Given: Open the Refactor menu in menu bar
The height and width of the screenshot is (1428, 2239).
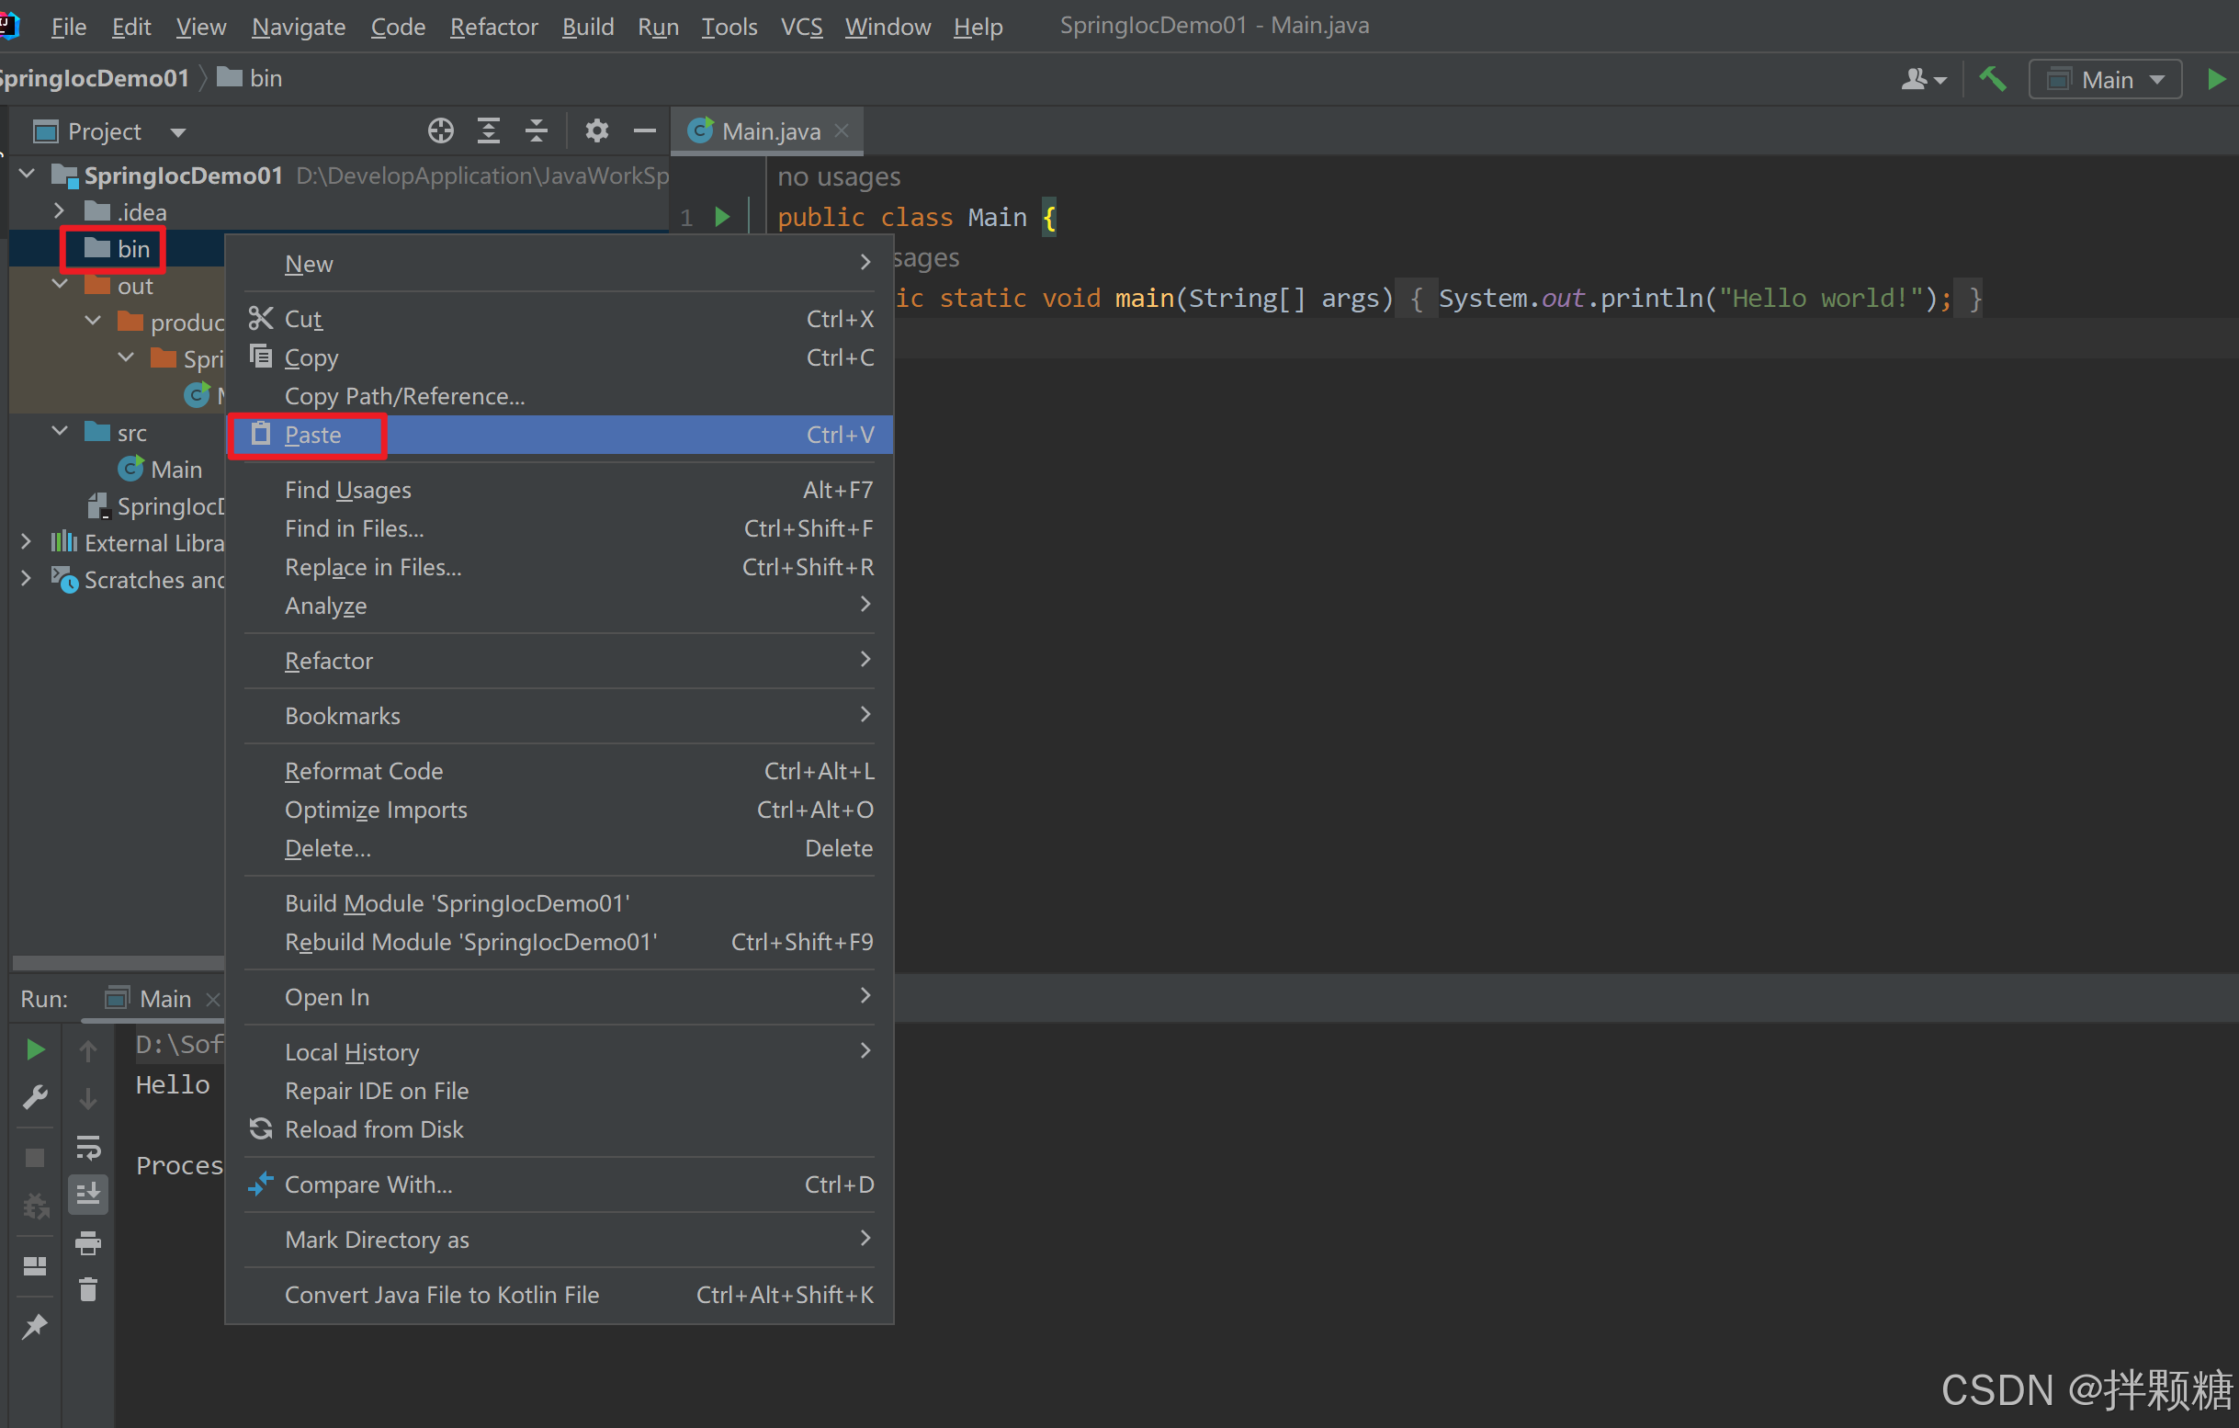Looking at the screenshot, I should 492,26.
